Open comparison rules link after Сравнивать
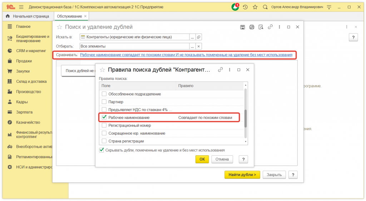Viewport: 366px width, 201px height. (x=186, y=55)
